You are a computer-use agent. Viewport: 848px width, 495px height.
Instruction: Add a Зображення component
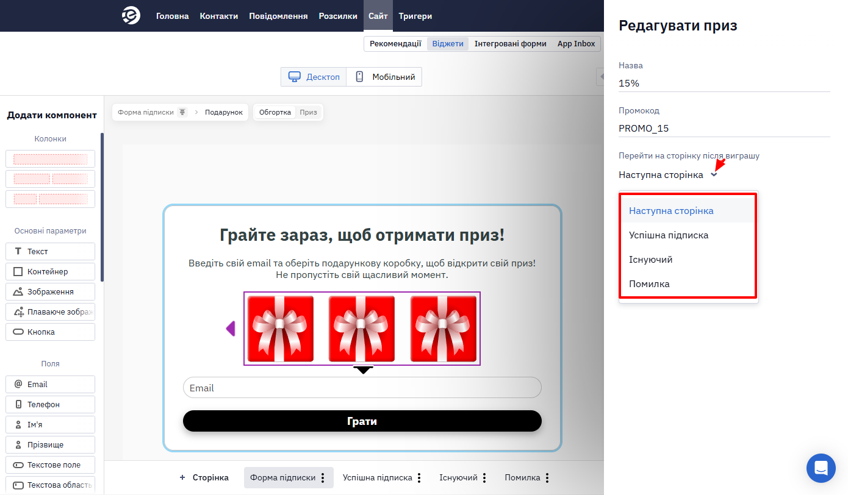[x=51, y=291]
